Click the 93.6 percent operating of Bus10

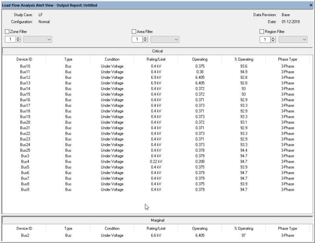(244, 66)
